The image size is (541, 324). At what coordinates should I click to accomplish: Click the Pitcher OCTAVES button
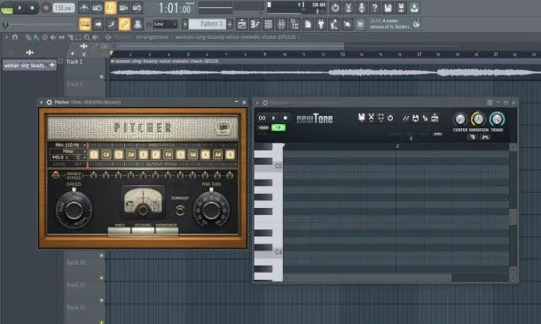(143, 230)
